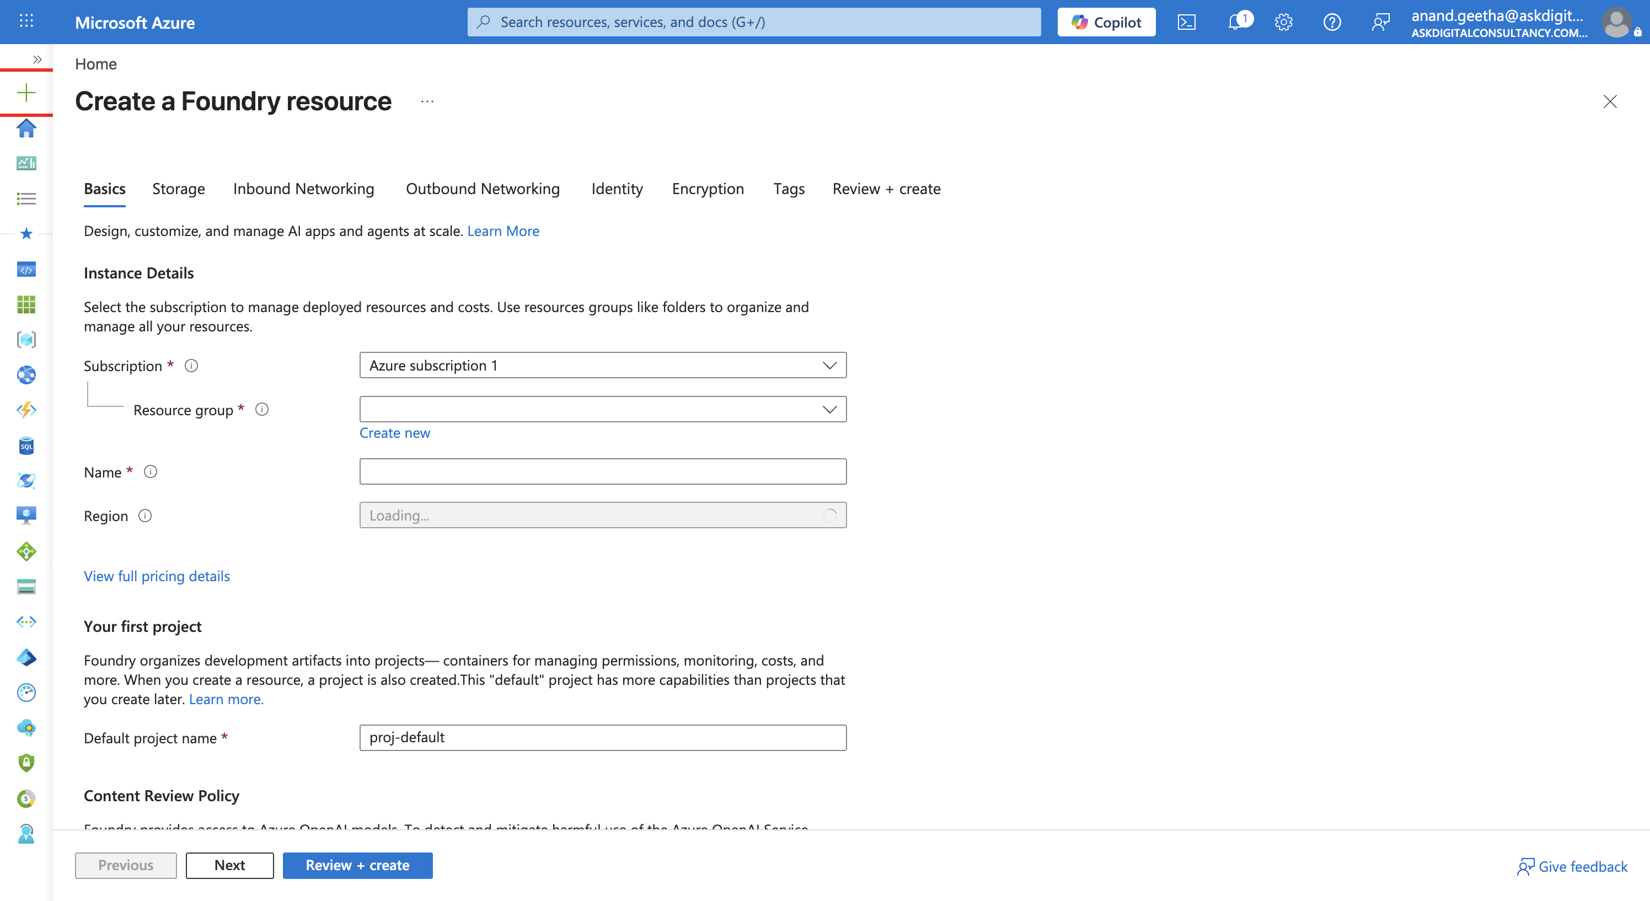The image size is (1650, 901).
Task: Open All resources green grid icon
Action: click(x=26, y=305)
